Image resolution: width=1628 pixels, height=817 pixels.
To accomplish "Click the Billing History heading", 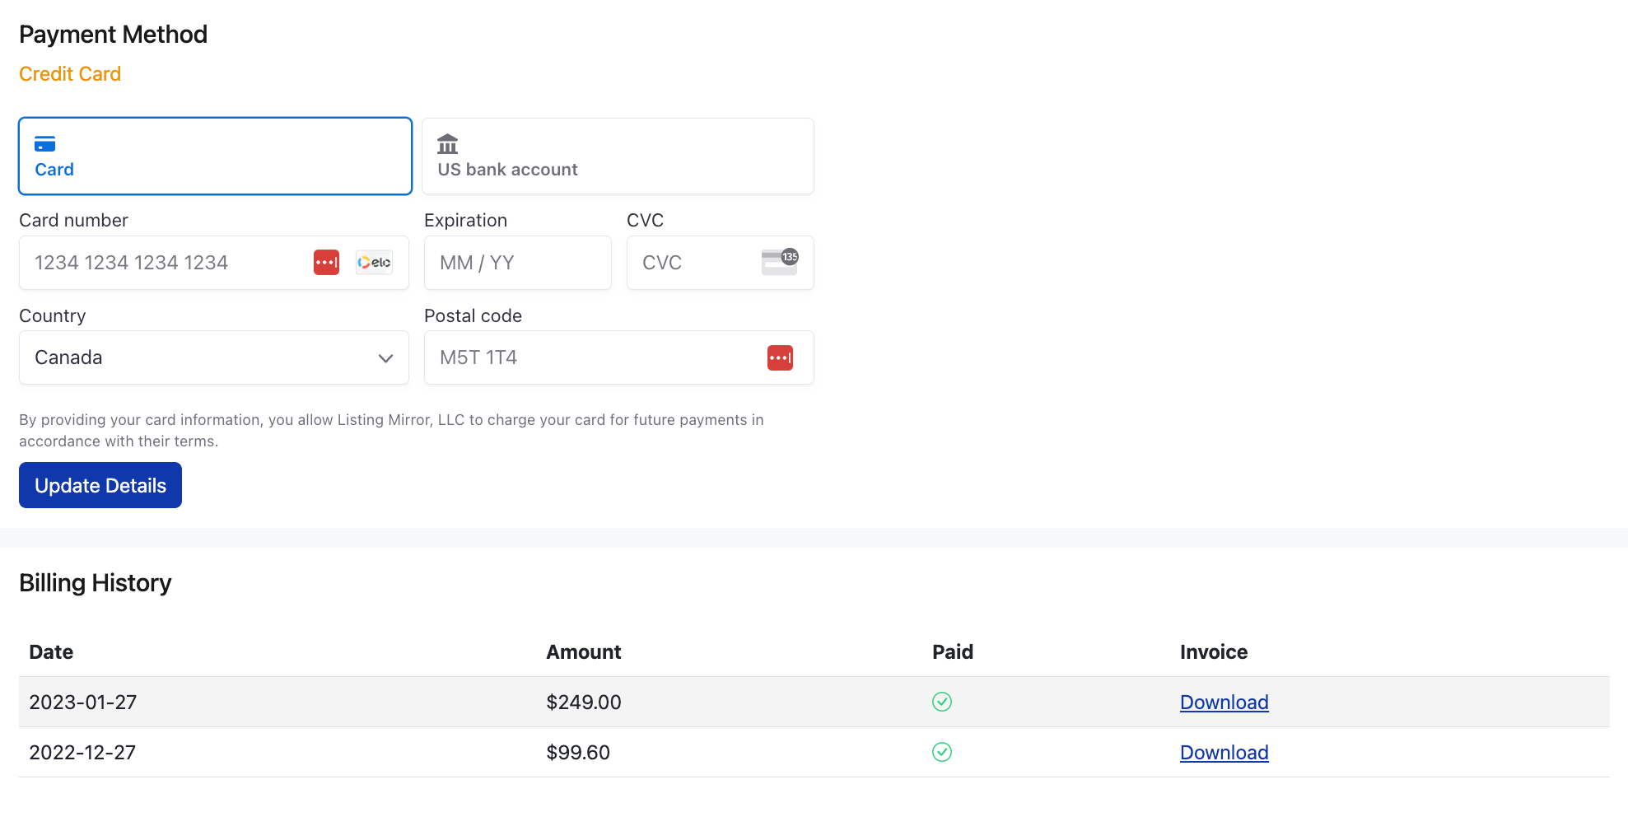I will (x=96, y=583).
